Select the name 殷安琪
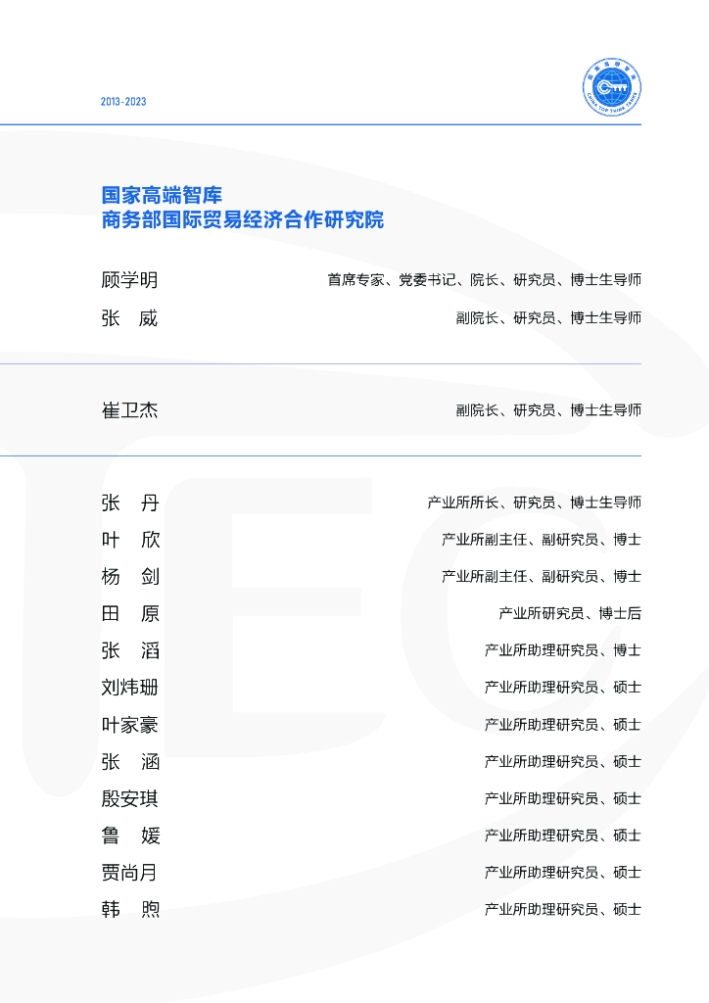The height and width of the screenshot is (1003, 709). point(130,799)
